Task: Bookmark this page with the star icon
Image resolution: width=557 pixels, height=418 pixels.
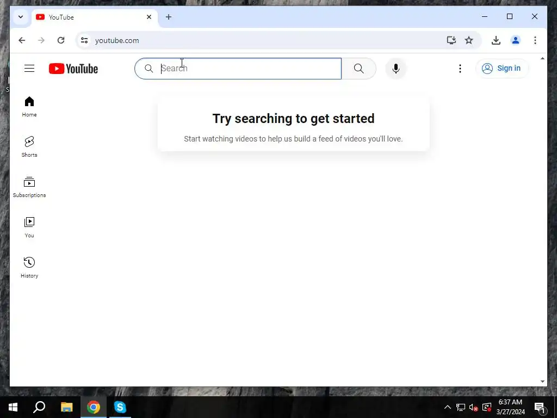Action: tap(469, 40)
